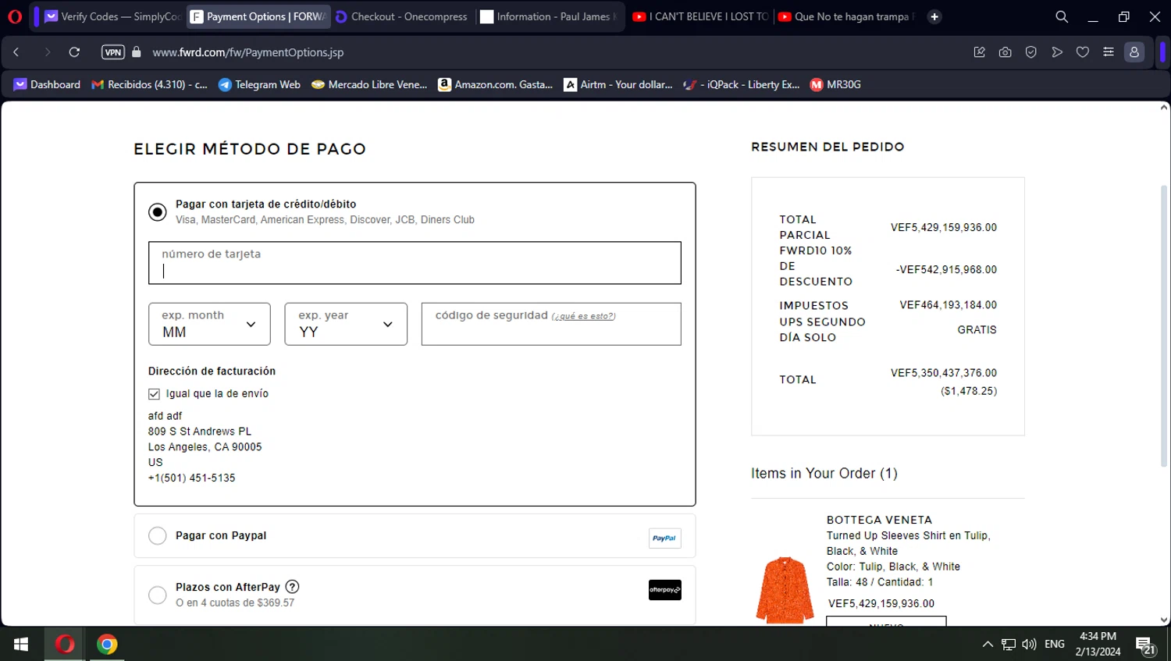This screenshot has height=661, width=1171.
Task: Click the orange shirt product thumbnail
Action: [x=785, y=589]
